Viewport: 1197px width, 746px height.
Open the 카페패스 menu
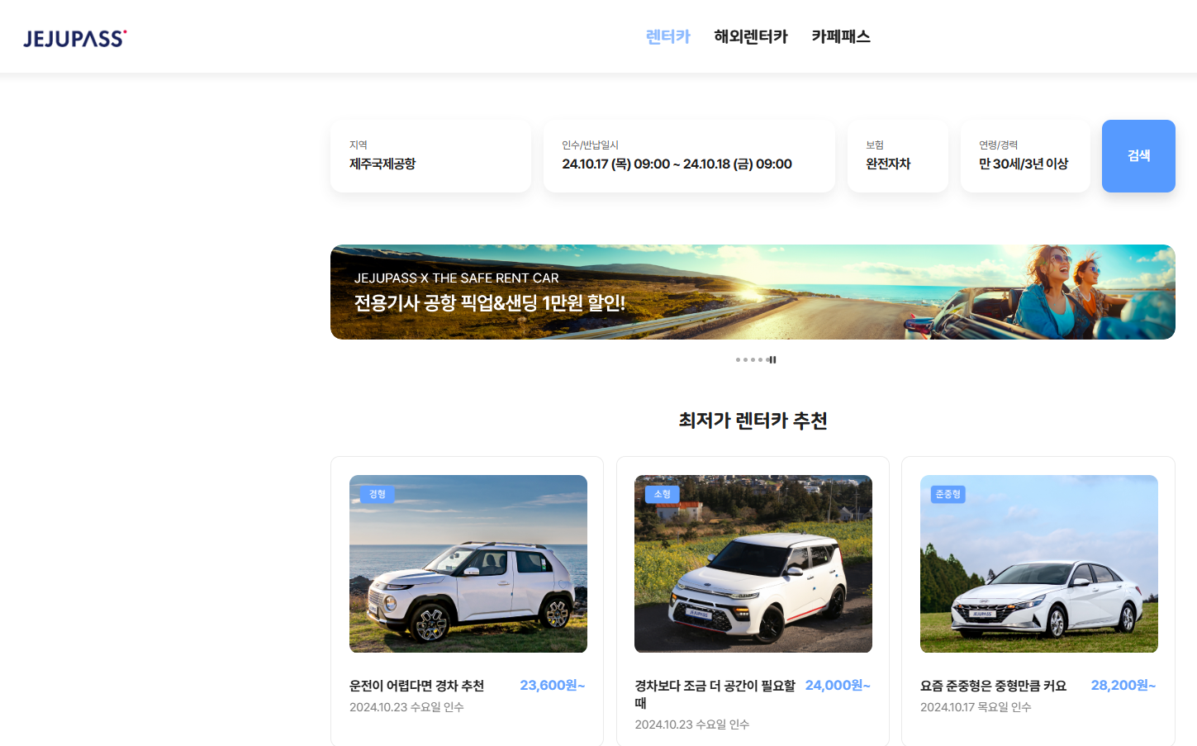coord(840,36)
